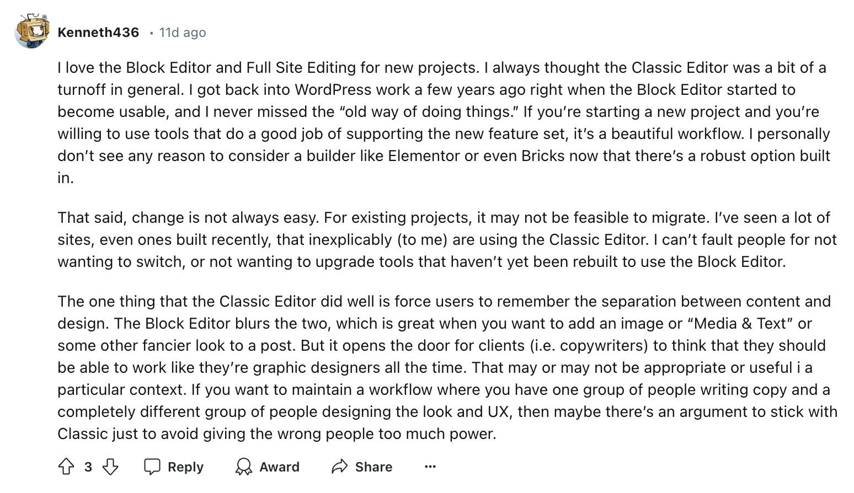Click the 11d ago timestamp link
854x493 pixels.
tap(182, 33)
